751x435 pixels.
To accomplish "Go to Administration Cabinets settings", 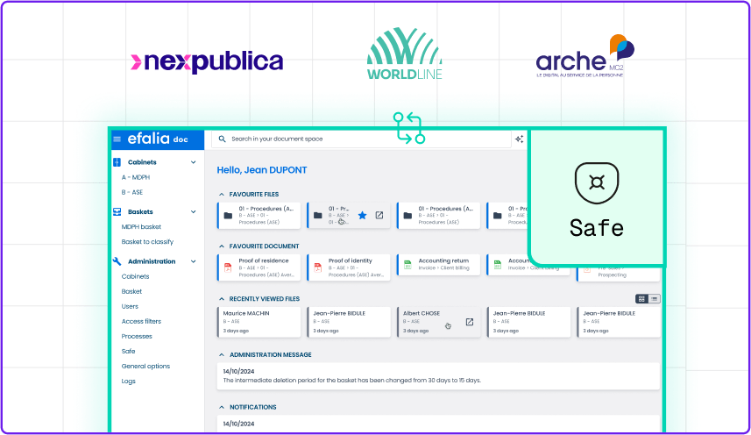I will click(135, 276).
